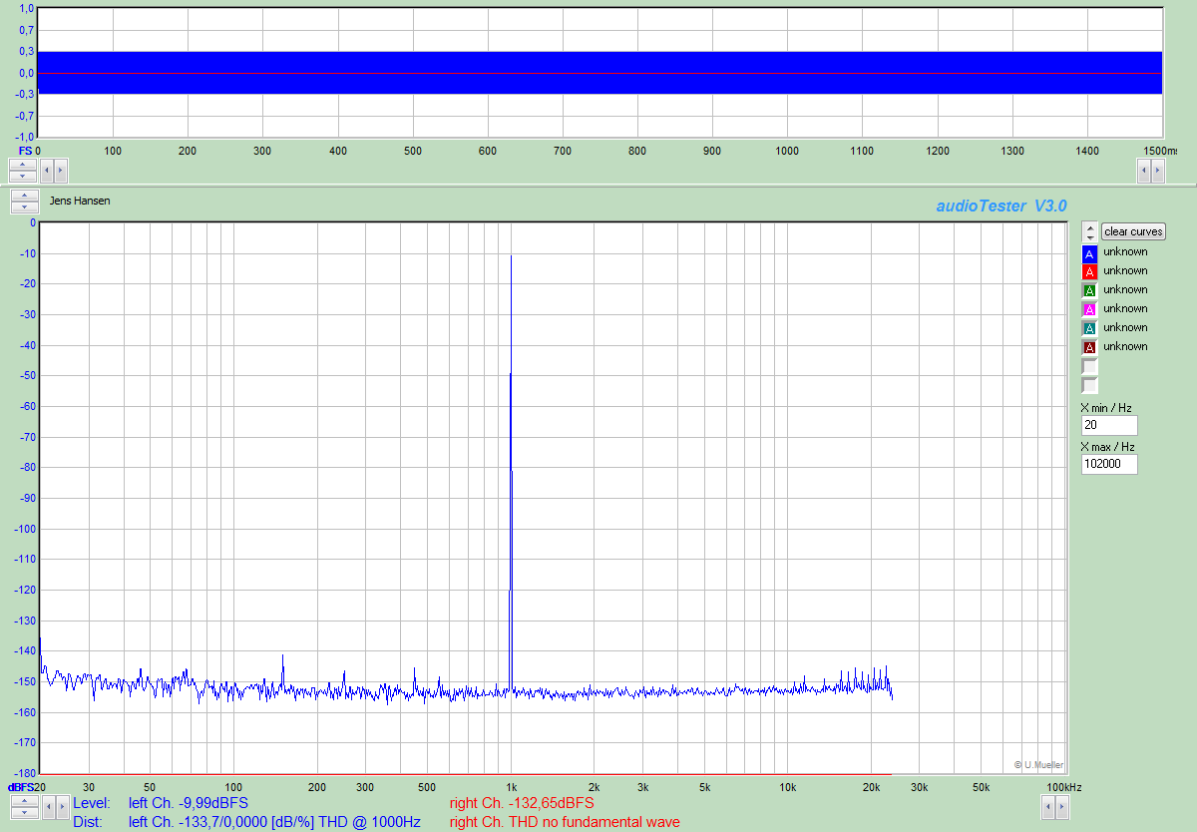Increase waveform amplitude zoom with FS up arrow

pyautogui.click(x=22, y=164)
